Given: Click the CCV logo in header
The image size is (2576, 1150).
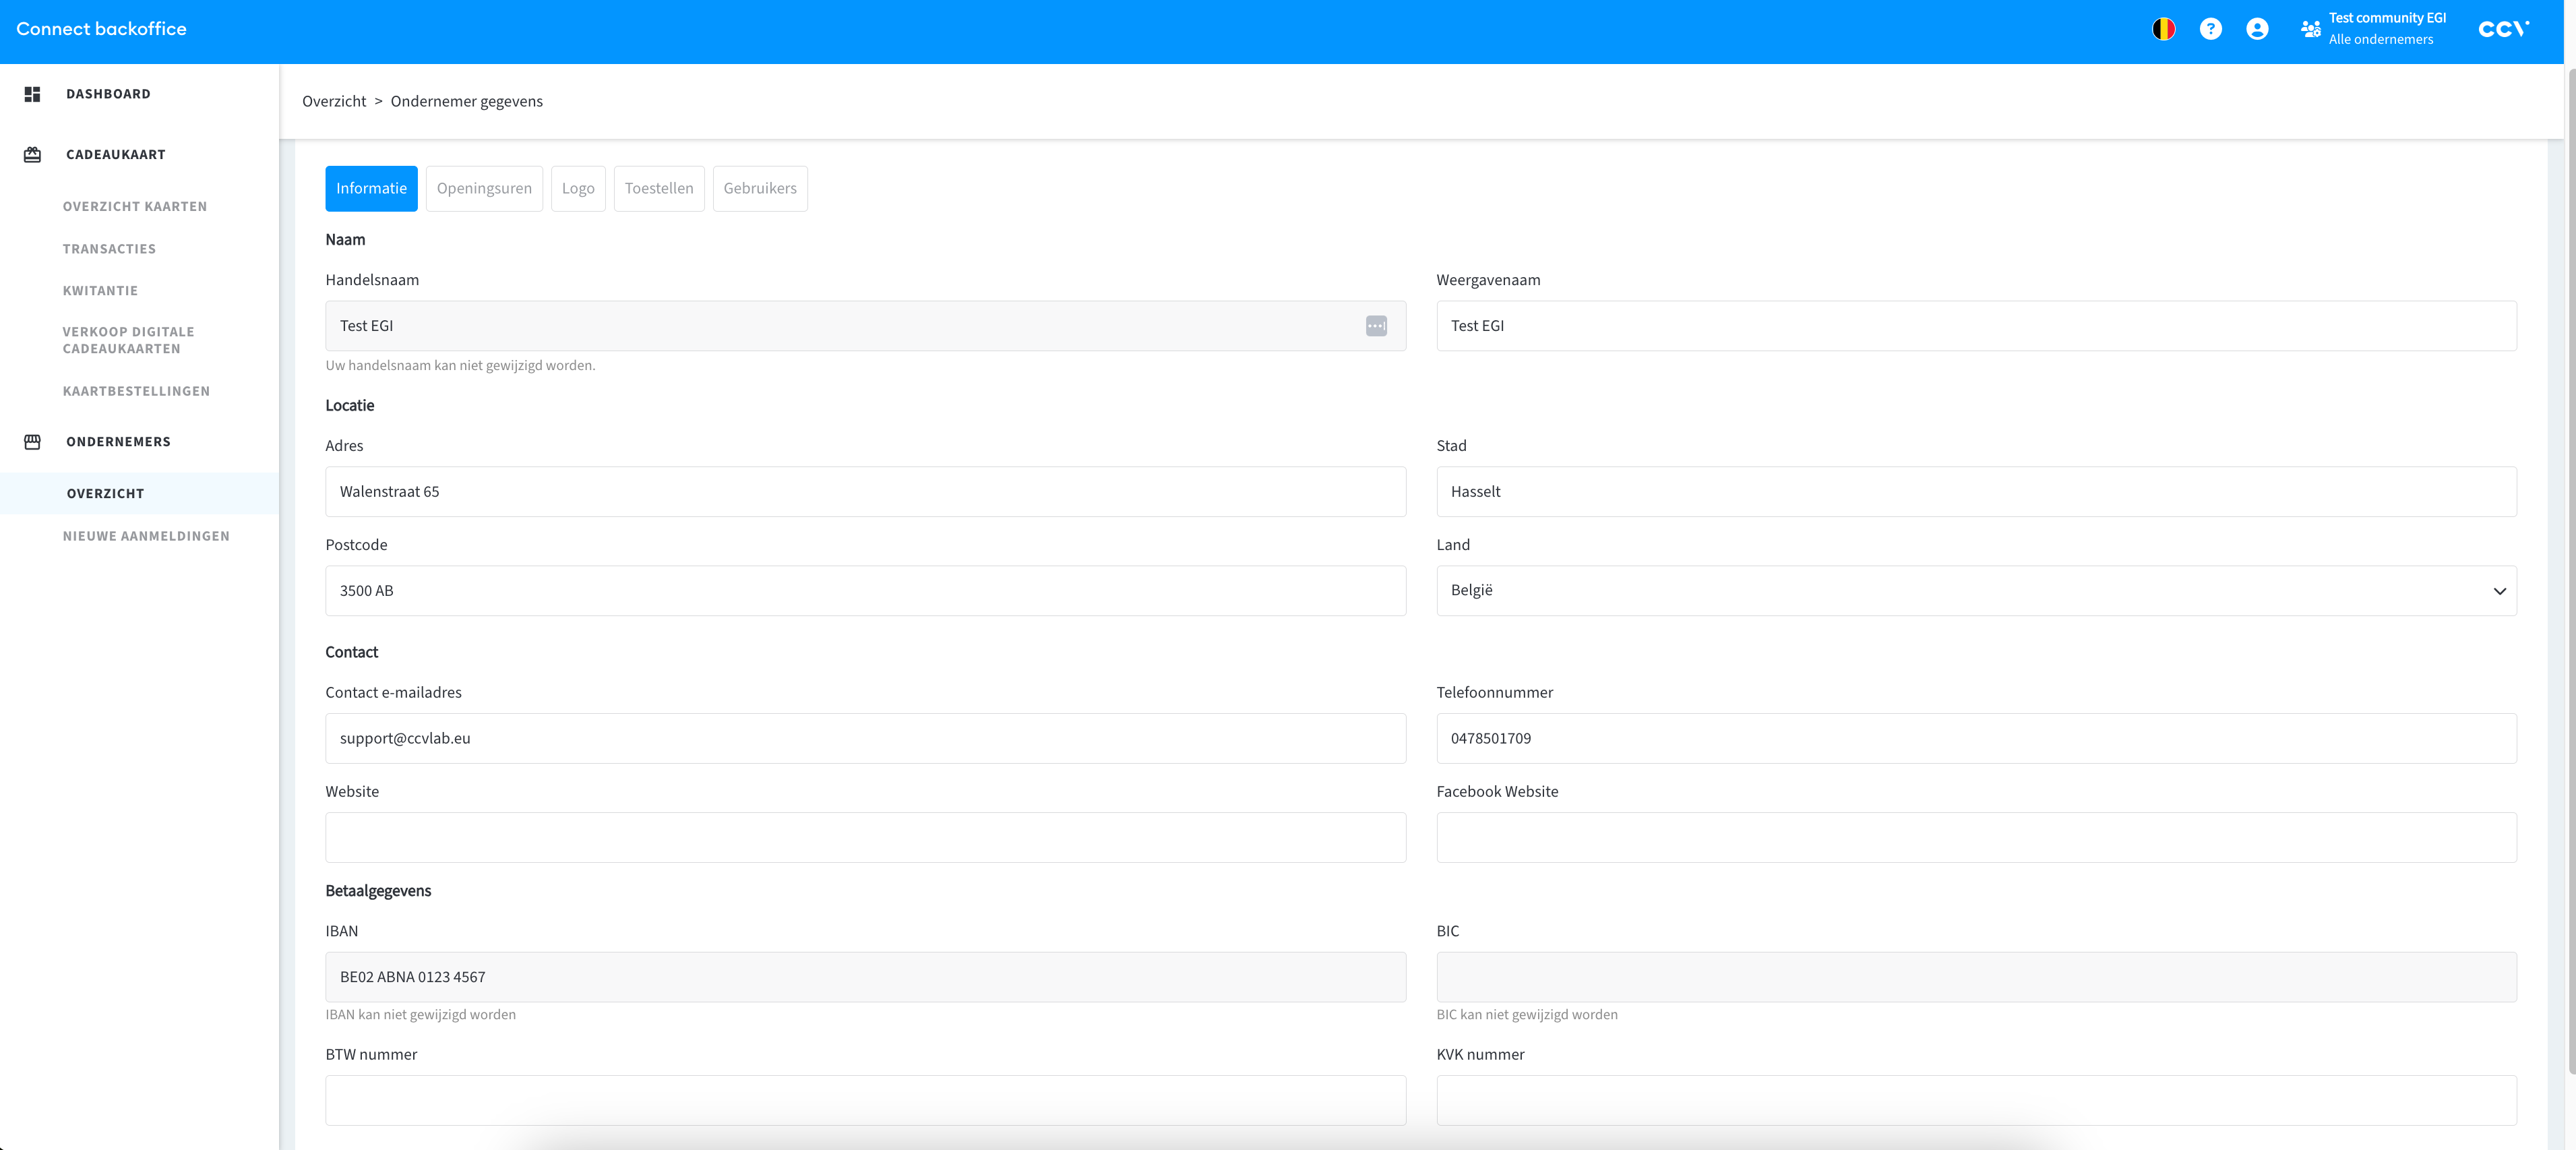Looking at the screenshot, I should pos(2503,29).
